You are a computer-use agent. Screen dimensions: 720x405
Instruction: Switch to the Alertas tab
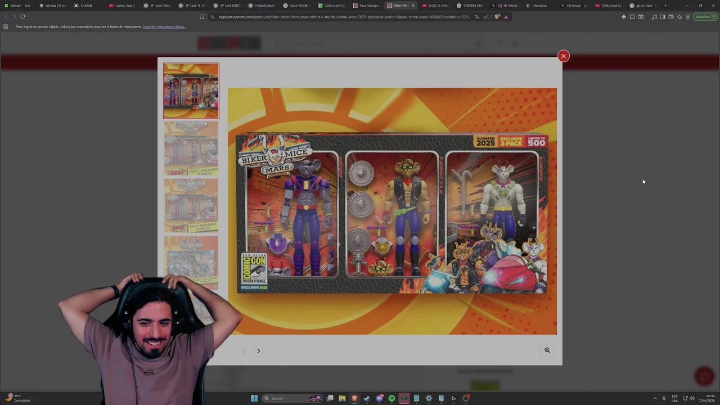coord(53,6)
